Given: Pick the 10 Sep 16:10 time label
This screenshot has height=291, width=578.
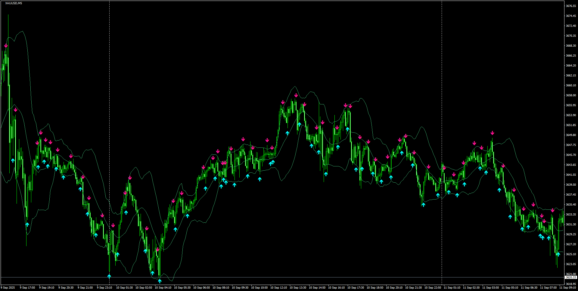Looking at the screenshot, I should (x=336, y=288).
